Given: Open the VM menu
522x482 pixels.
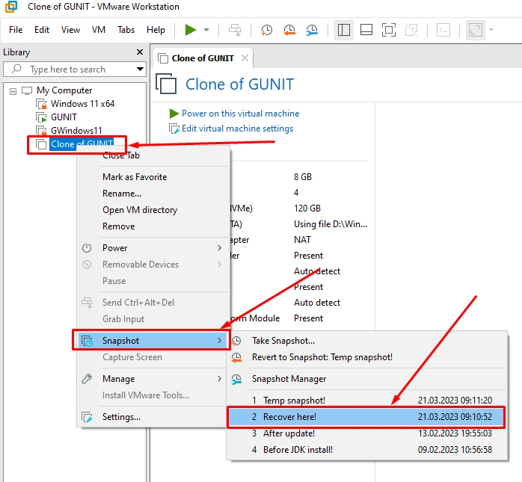Looking at the screenshot, I should click(99, 30).
